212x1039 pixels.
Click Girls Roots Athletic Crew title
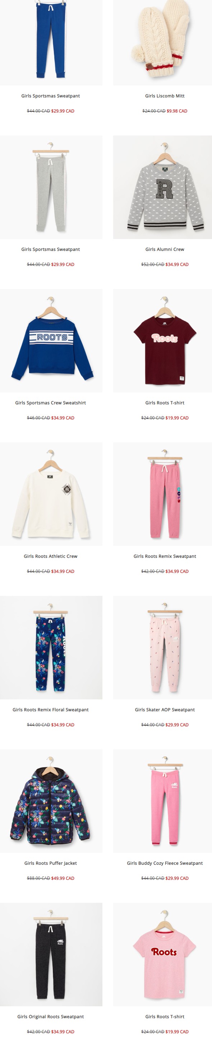coord(50,556)
